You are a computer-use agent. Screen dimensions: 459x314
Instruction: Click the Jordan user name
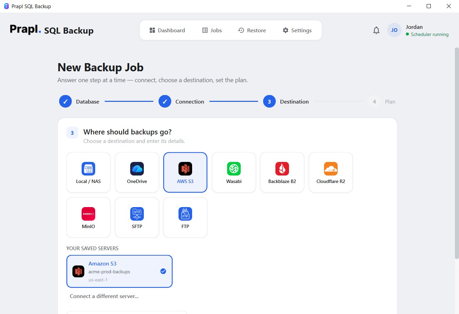[414, 27]
